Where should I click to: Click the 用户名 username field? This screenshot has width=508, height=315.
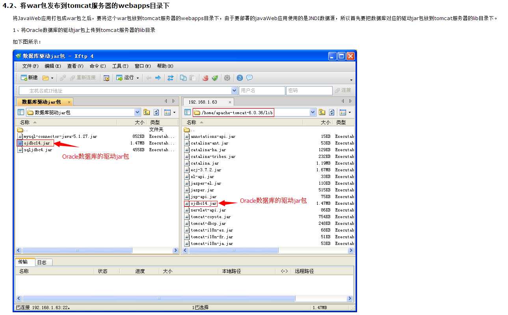point(262,91)
